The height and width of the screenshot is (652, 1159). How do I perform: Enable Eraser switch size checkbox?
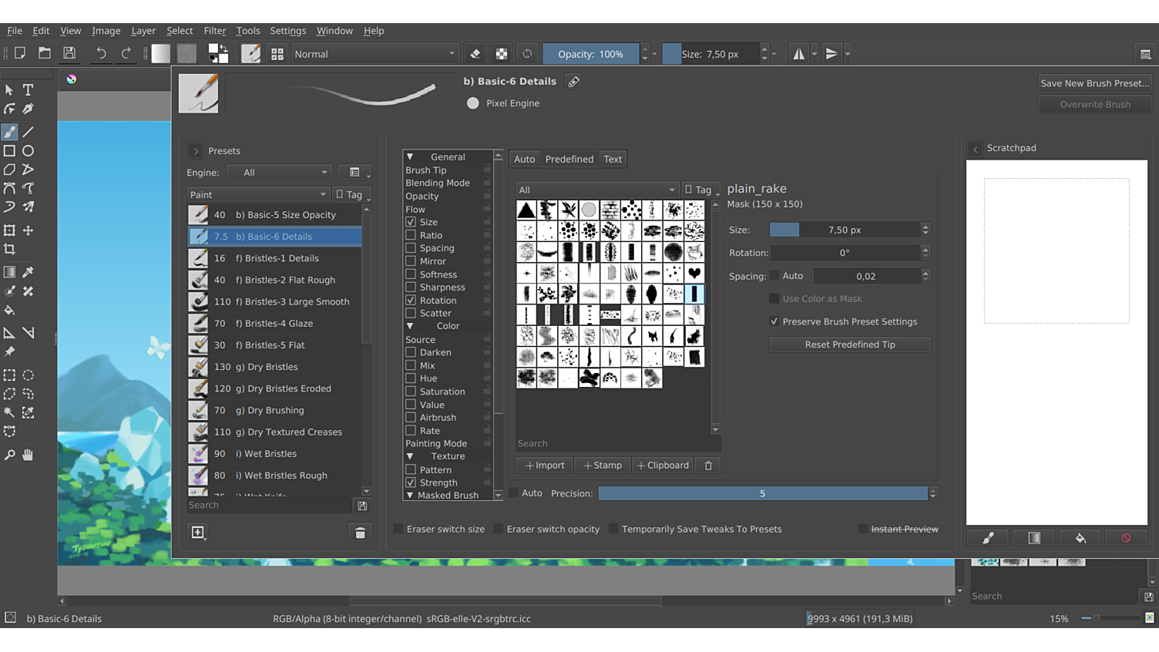(x=398, y=529)
